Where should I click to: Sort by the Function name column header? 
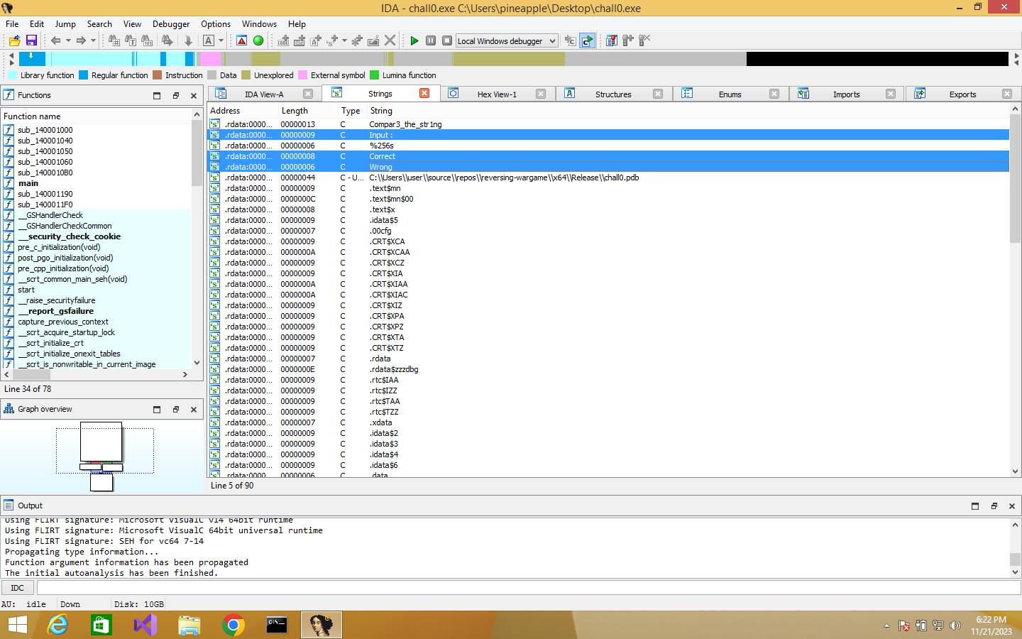tap(97, 116)
